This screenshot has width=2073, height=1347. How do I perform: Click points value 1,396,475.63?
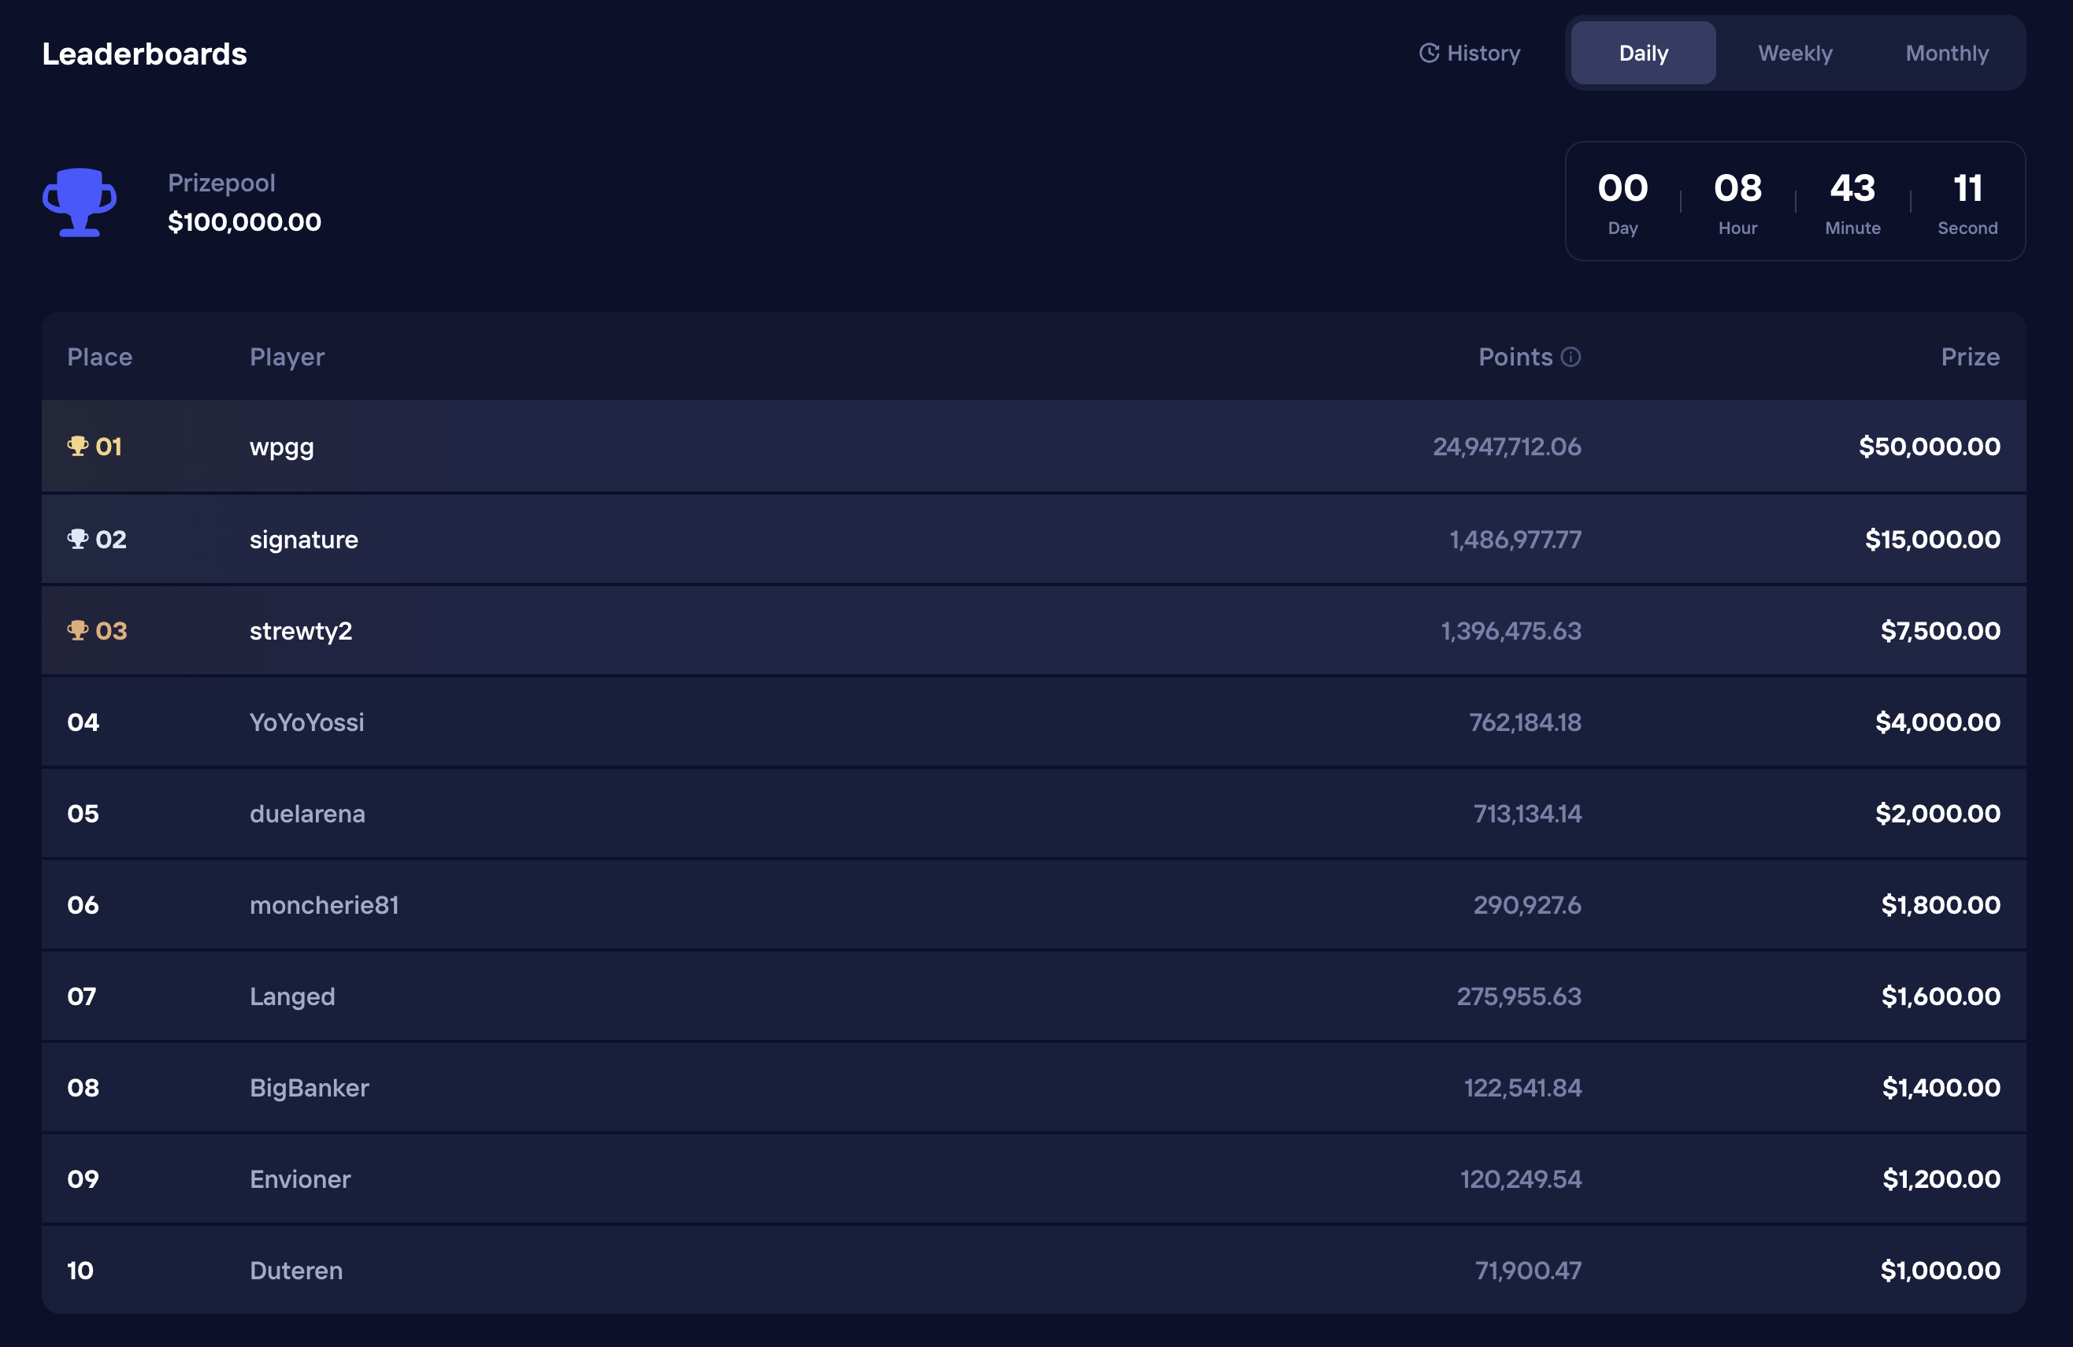(1511, 632)
